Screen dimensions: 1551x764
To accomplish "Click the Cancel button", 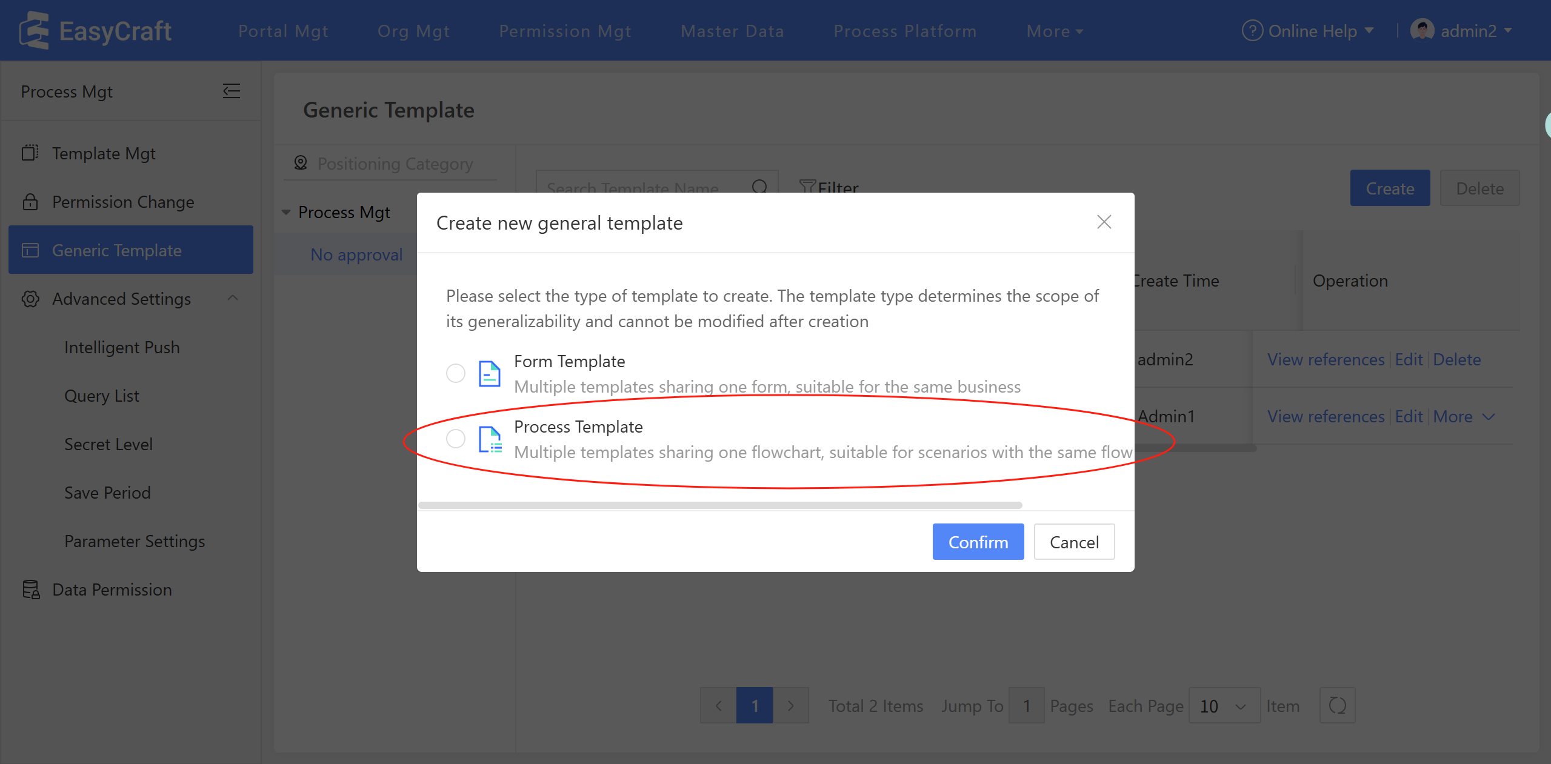I will (x=1073, y=542).
